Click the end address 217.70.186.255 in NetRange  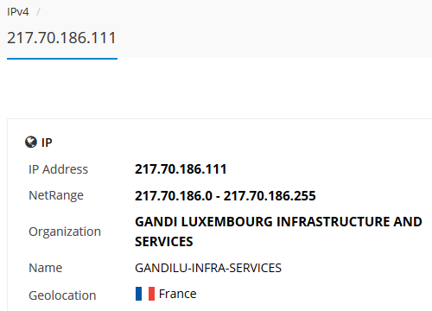coord(270,196)
